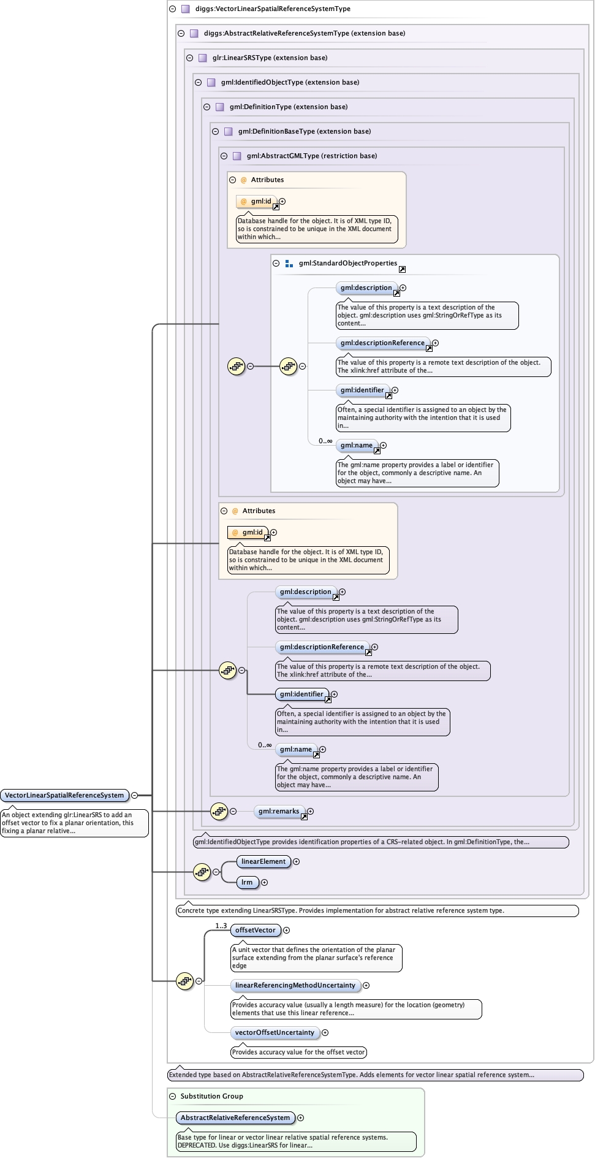Collapse the Substitution Group panel
This screenshot has width=595, height=1158.
point(173,1096)
